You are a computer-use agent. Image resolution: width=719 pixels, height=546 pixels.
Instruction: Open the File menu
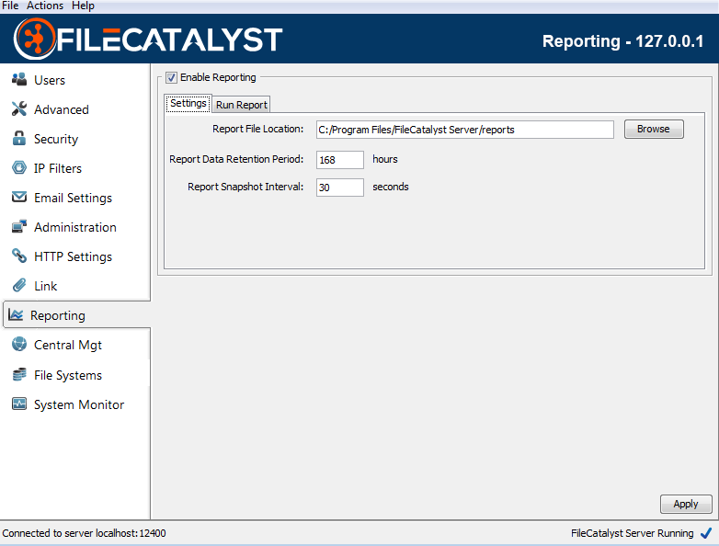pyautogui.click(x=10, y=6)
